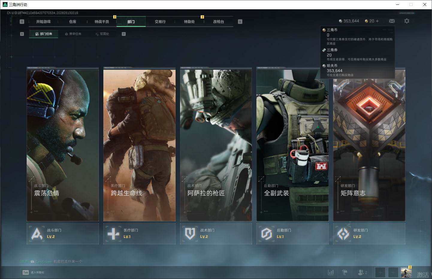Add currency with the plus button

377,21
